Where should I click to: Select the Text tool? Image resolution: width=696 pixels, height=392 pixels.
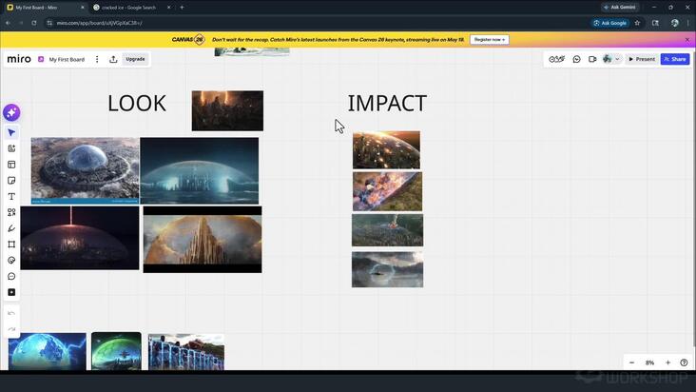point(11,197)
